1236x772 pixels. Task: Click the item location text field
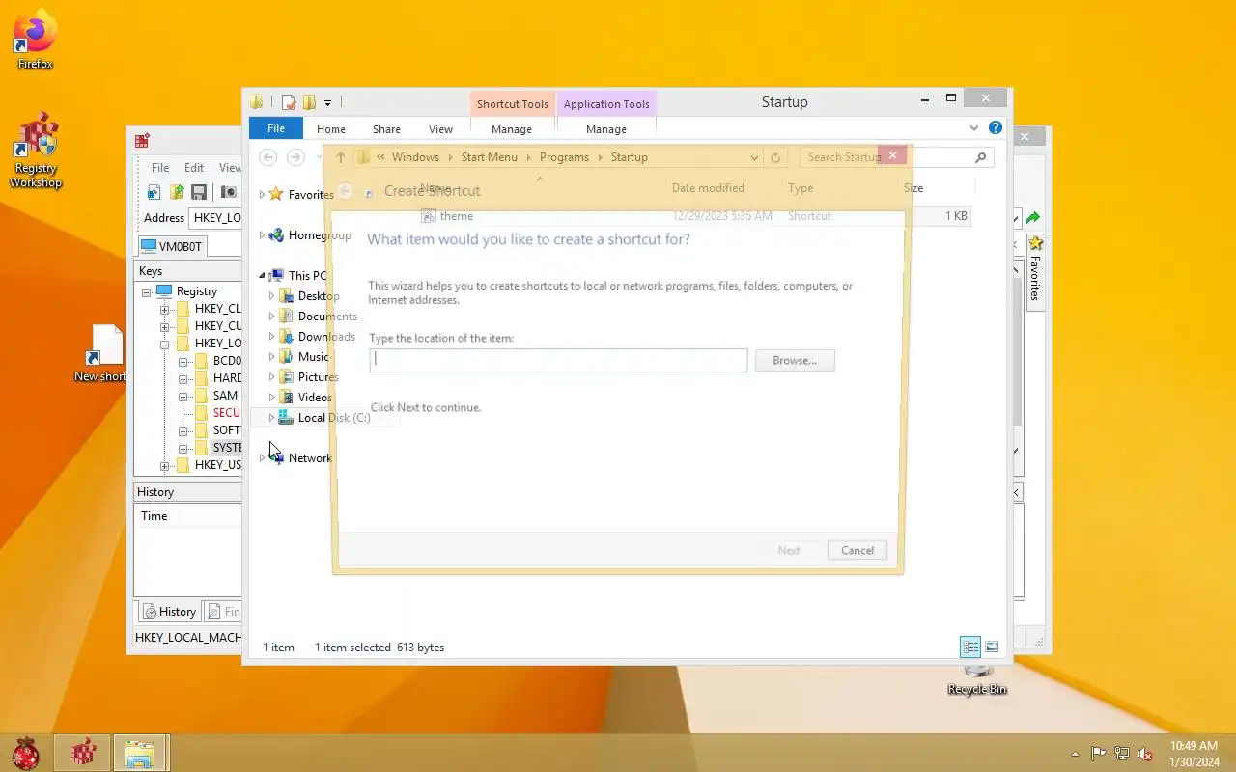(x=558, y=360)
